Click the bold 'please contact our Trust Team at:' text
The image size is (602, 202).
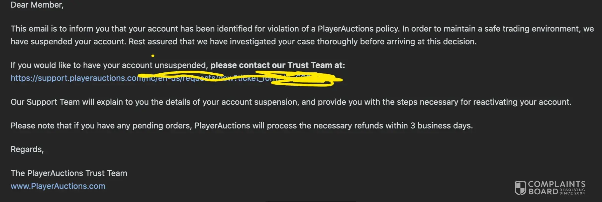click(x=277, y=65)
